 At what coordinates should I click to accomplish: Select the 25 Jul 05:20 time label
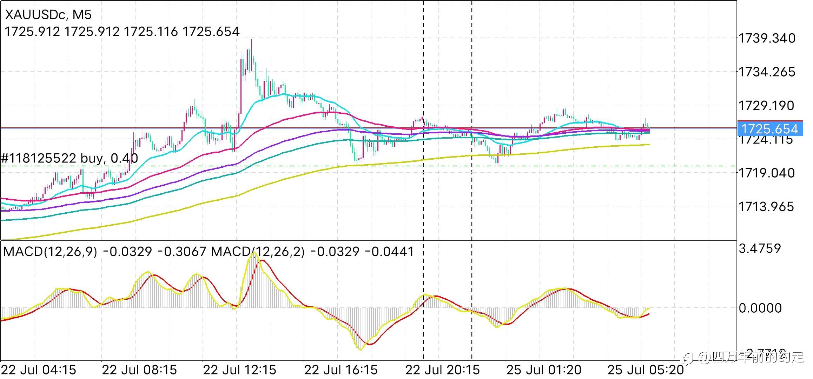[x=646, y=370]
